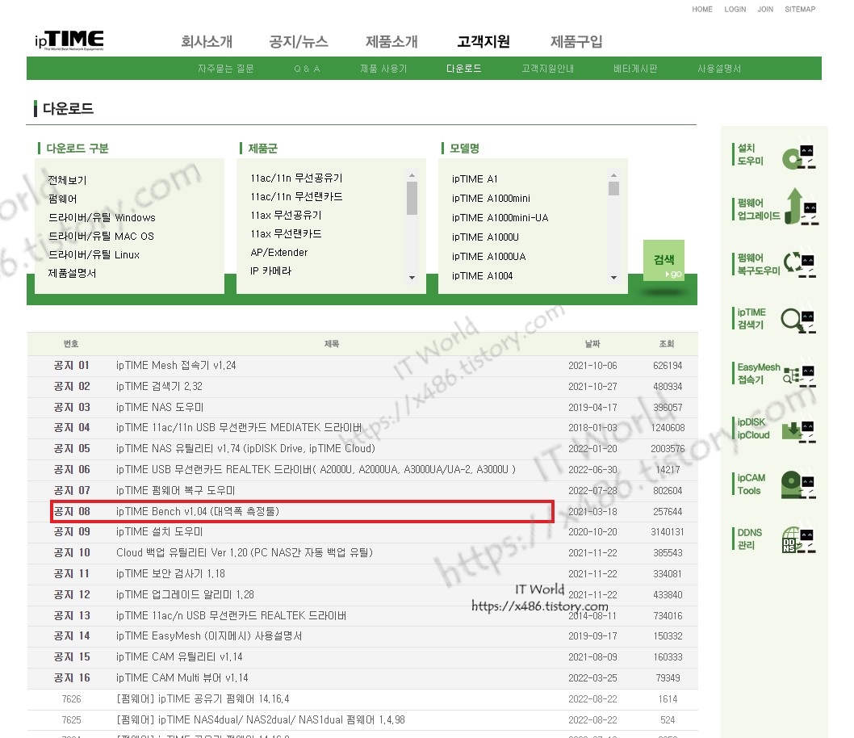
Task: Select 11ac/11n 무선랜카드 product group
Action: coord(296,197)
